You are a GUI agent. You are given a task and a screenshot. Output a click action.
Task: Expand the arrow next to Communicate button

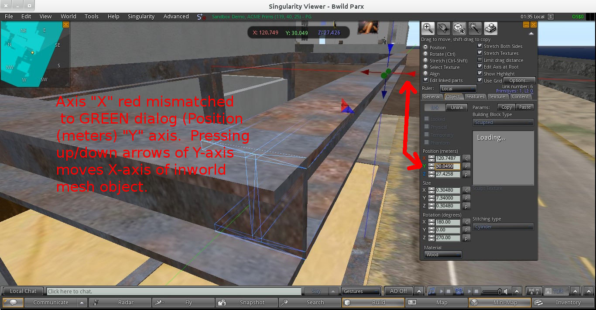82,302
